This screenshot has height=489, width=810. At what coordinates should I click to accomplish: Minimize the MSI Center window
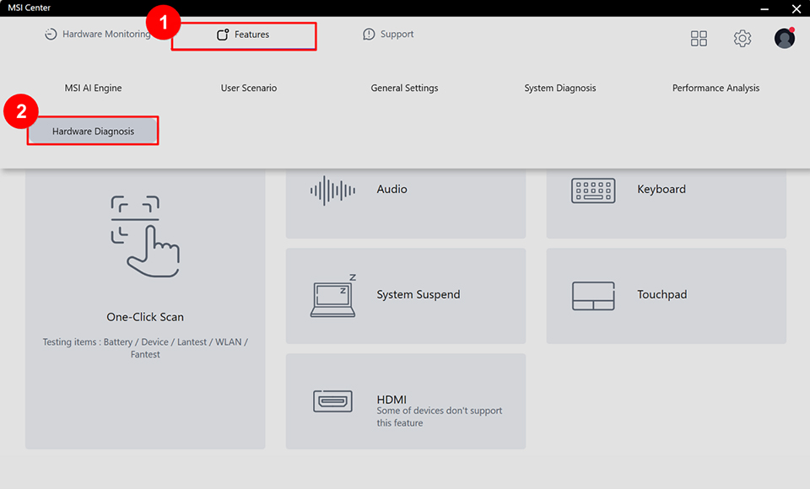[x=764, y=8]
